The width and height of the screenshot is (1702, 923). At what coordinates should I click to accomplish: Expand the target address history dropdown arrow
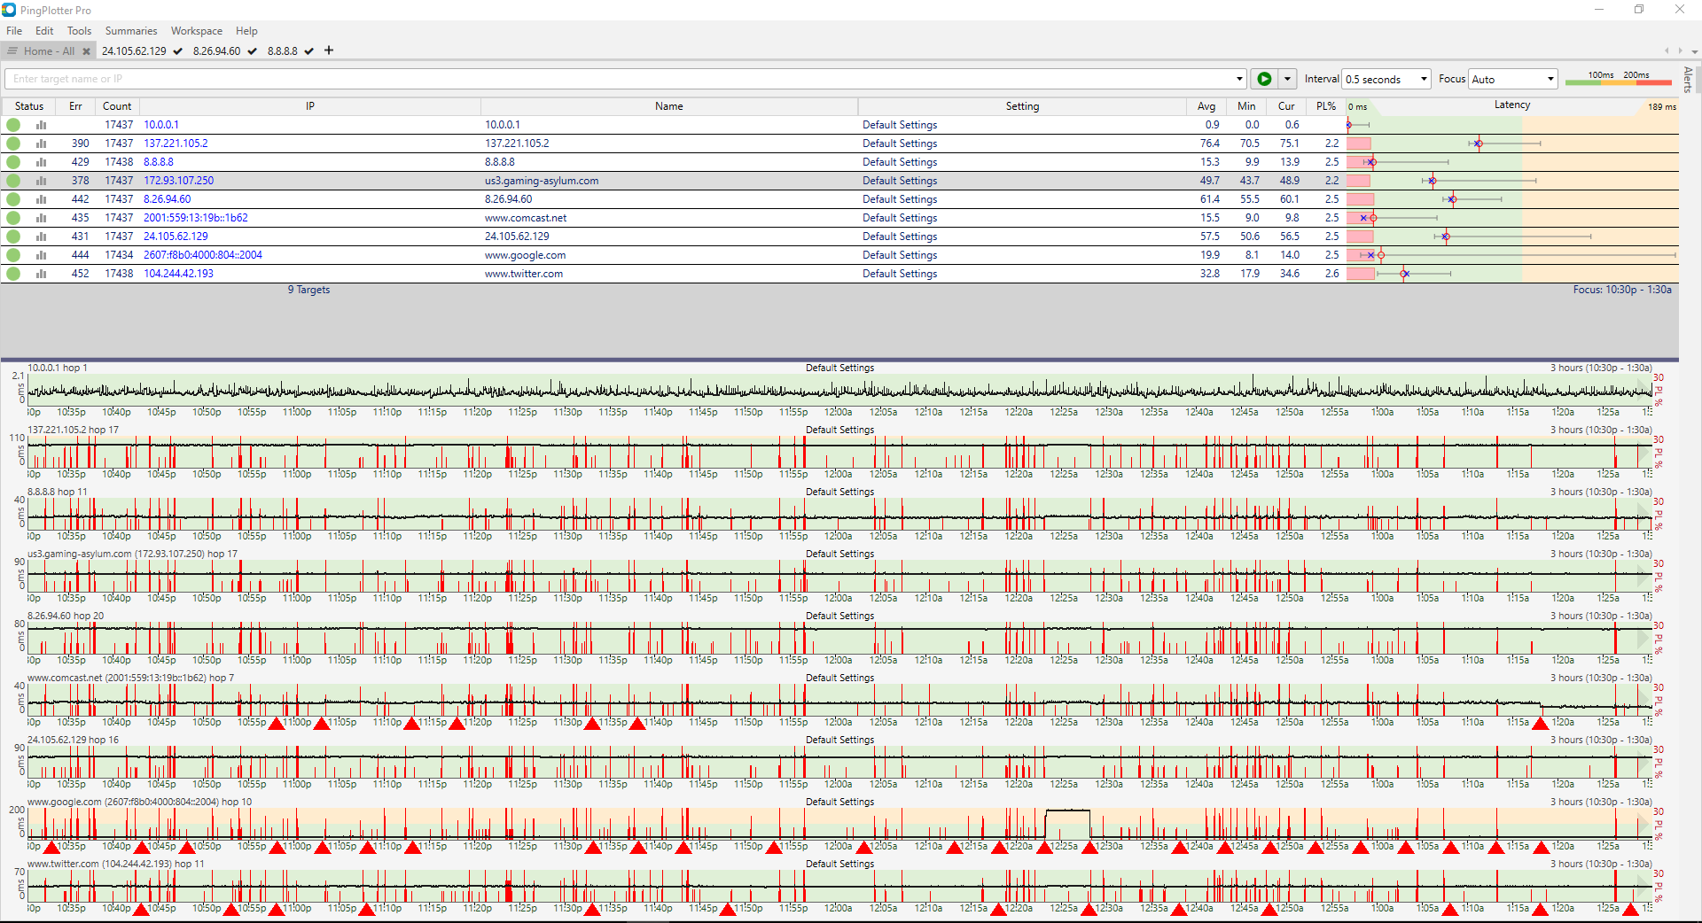click(1239, 79)
